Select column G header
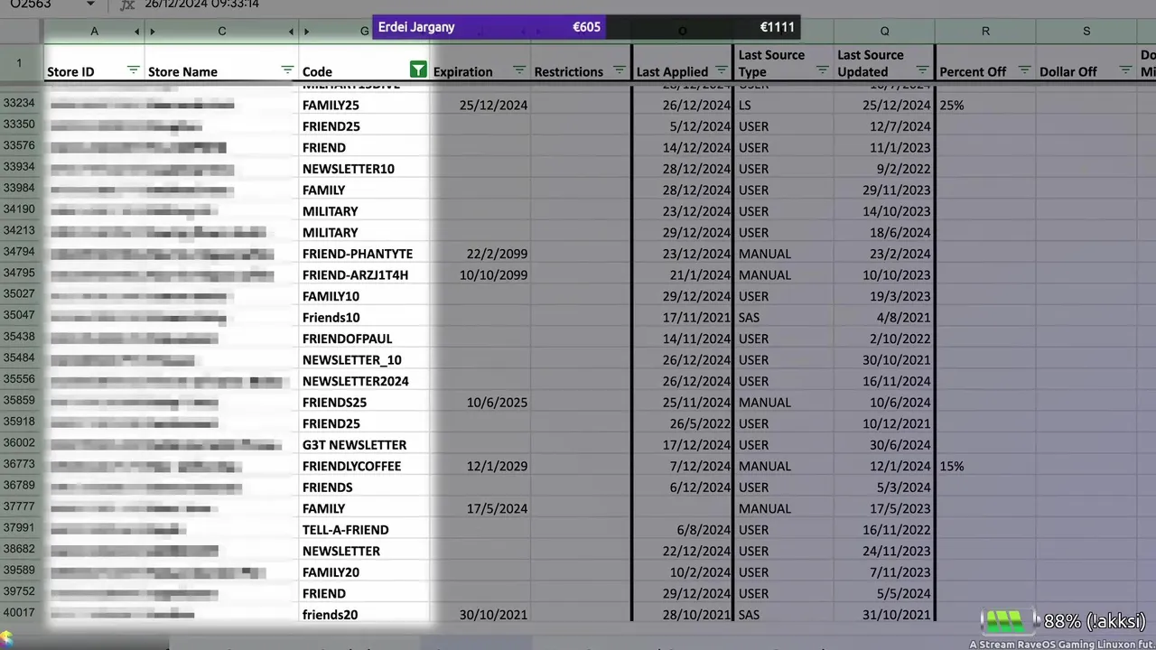 point(365,32)
